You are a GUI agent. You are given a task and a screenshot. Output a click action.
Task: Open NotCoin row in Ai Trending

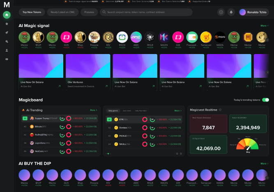tap(60, 151)
